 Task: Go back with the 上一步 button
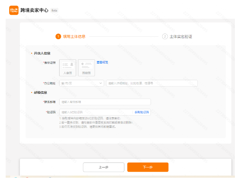tap(103, 167)
